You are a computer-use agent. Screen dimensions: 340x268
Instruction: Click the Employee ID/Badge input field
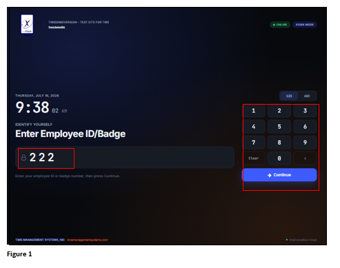125,157
